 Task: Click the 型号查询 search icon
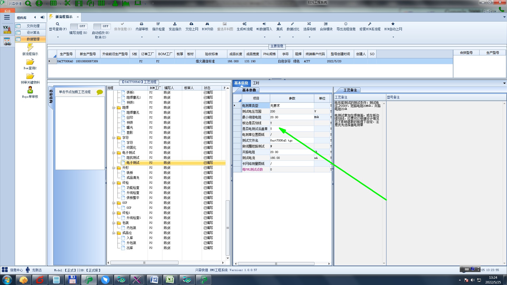[x=58, y=24]
